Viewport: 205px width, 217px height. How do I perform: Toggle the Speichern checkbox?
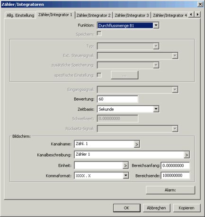point(99,34)
